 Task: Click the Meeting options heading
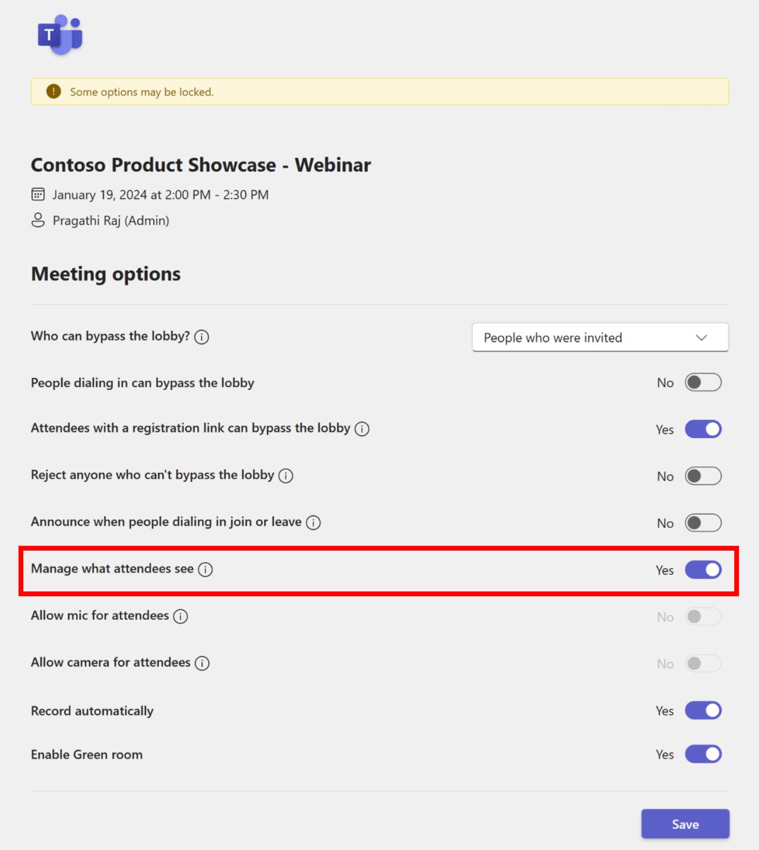106,274
